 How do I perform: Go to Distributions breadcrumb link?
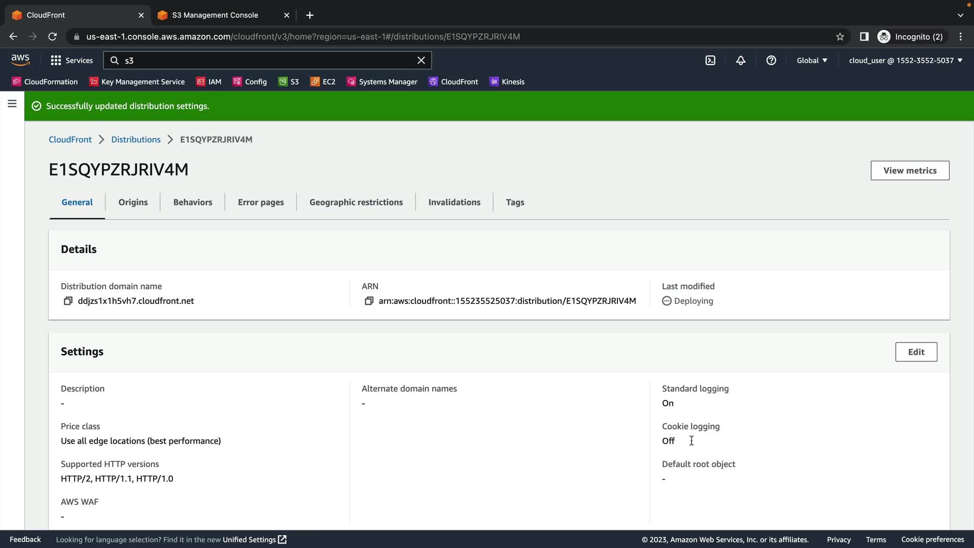[135, 140]
